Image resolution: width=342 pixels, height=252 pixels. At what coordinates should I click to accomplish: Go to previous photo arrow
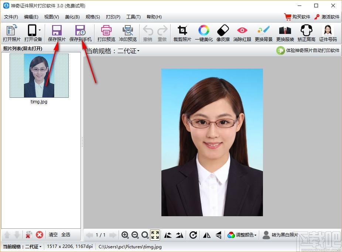[89, 235]
